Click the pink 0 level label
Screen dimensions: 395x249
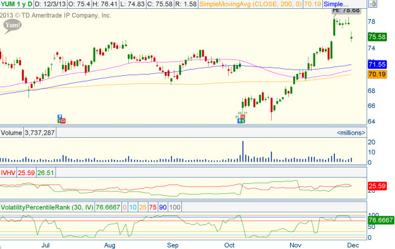pos(125,207)
